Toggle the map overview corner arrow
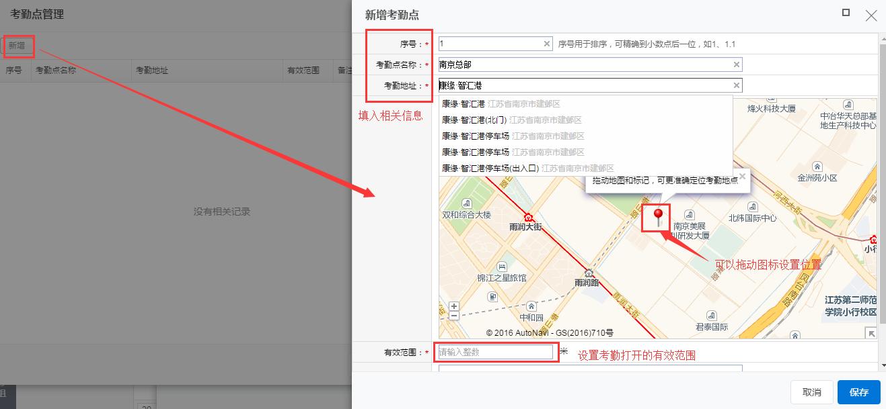The image size is (886, 409). click(x=871, y=333)
